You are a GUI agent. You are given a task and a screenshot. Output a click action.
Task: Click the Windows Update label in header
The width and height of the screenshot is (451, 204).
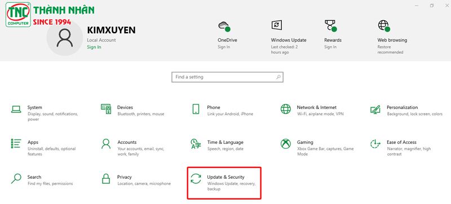[x=289, y=40]
